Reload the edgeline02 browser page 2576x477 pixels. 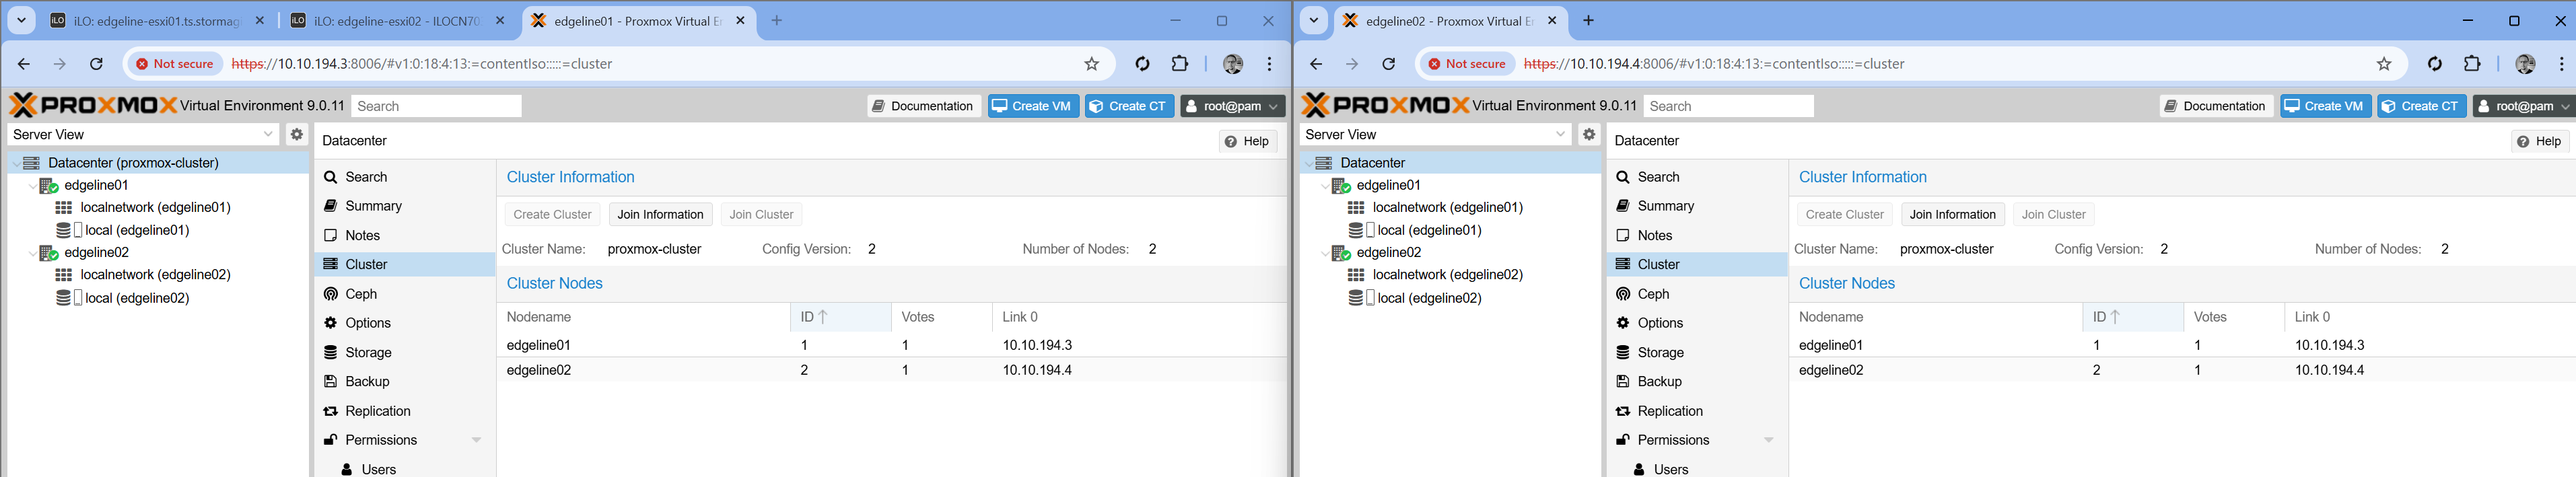[x=1388, y=64]
